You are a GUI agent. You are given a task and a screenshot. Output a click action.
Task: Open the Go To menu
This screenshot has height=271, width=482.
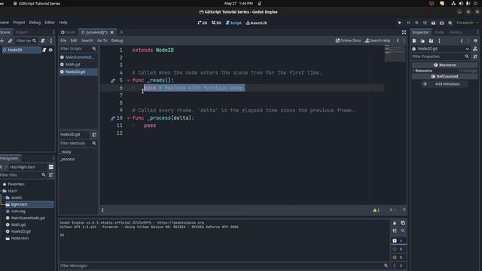pos(102,41)
